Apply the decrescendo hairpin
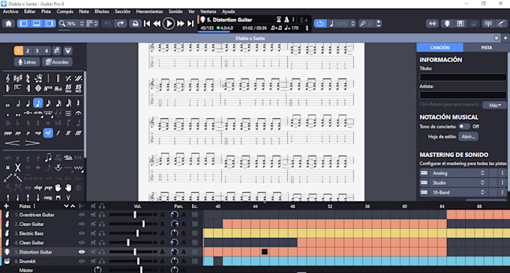 (31, 143)
